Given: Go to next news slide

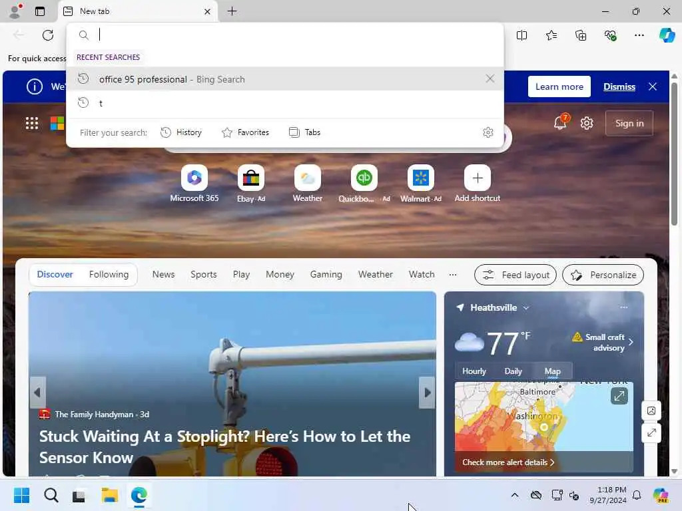Looking at the screenshot, I should tap(427, 393).
